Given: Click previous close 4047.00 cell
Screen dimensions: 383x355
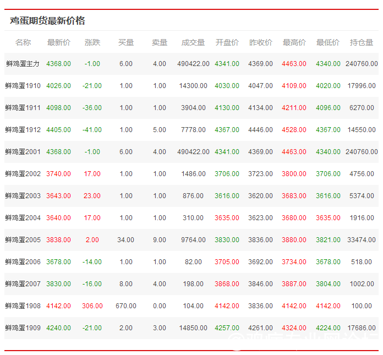Looking at the screenshot, I should click(261, 86).
